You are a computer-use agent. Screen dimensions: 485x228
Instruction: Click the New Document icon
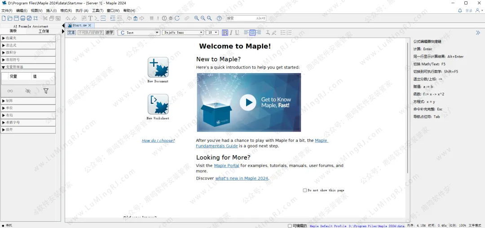[158, 67]
